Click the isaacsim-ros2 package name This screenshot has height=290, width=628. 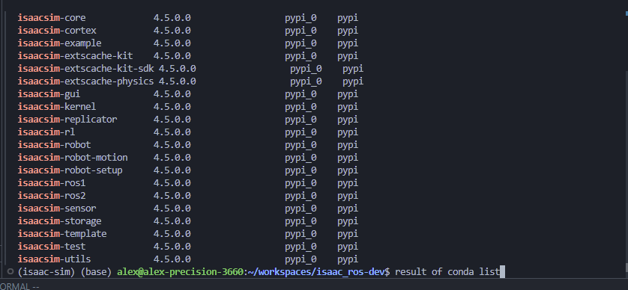51,196
